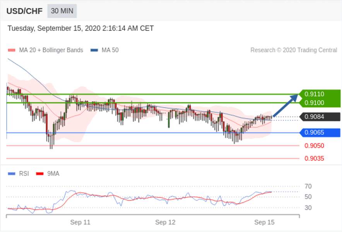Screen dimensions: 342x232
Task: Click the red 0.9050 support label
Action: [x=314, y=146]
